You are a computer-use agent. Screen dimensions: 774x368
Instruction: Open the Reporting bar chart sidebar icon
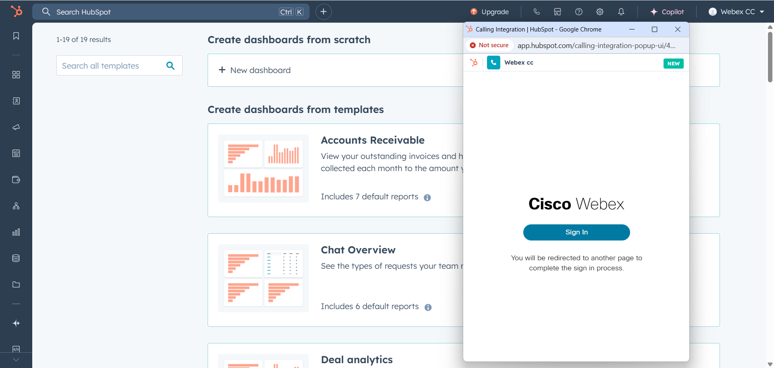click(x=16, y=232)
